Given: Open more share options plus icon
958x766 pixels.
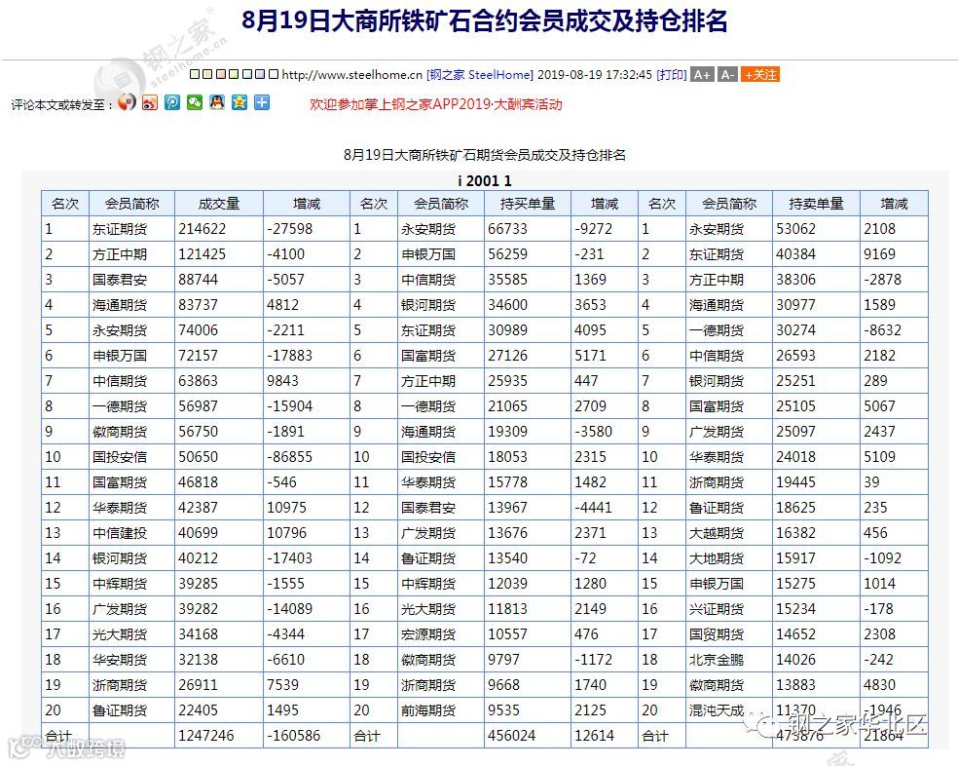Looking at the screenshot, I should pos(262,102).
